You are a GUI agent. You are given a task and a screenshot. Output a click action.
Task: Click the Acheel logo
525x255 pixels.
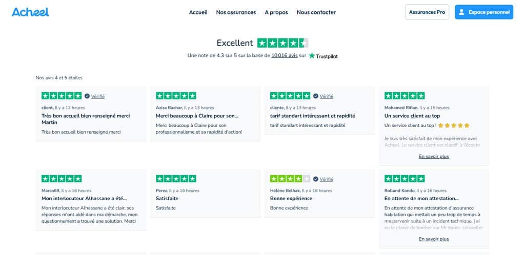pyautogui.click(x=30, y=12)
